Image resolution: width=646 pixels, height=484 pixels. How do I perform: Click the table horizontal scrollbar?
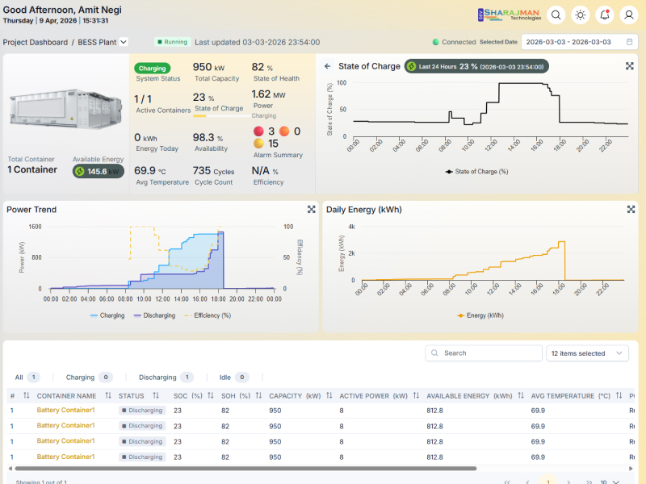click(245, 469)
